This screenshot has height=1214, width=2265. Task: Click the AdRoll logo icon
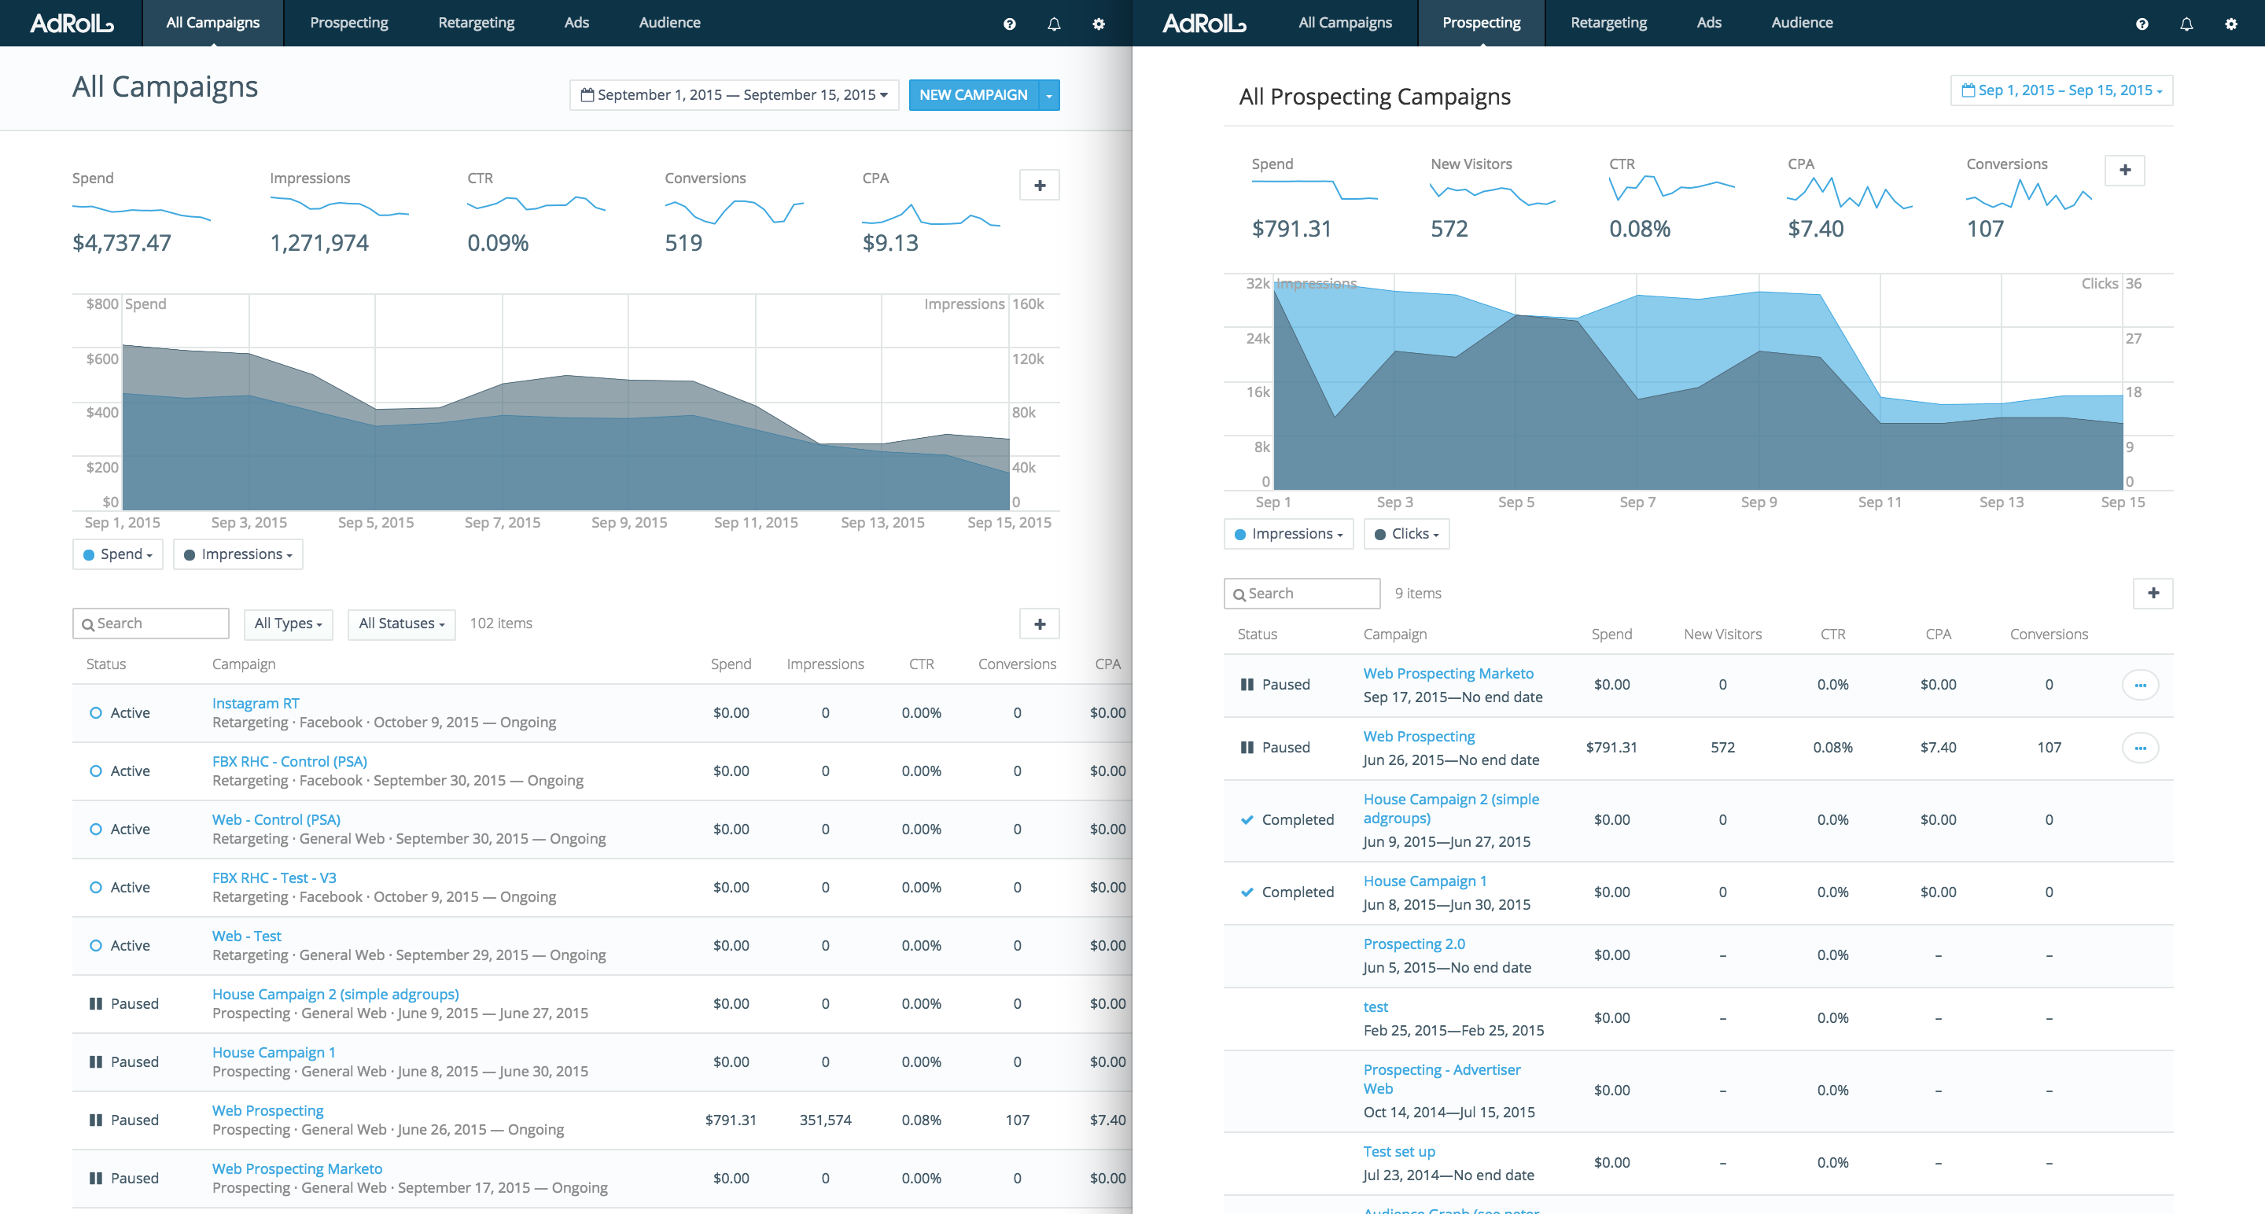pyautogui.click(x=71, y=23)
